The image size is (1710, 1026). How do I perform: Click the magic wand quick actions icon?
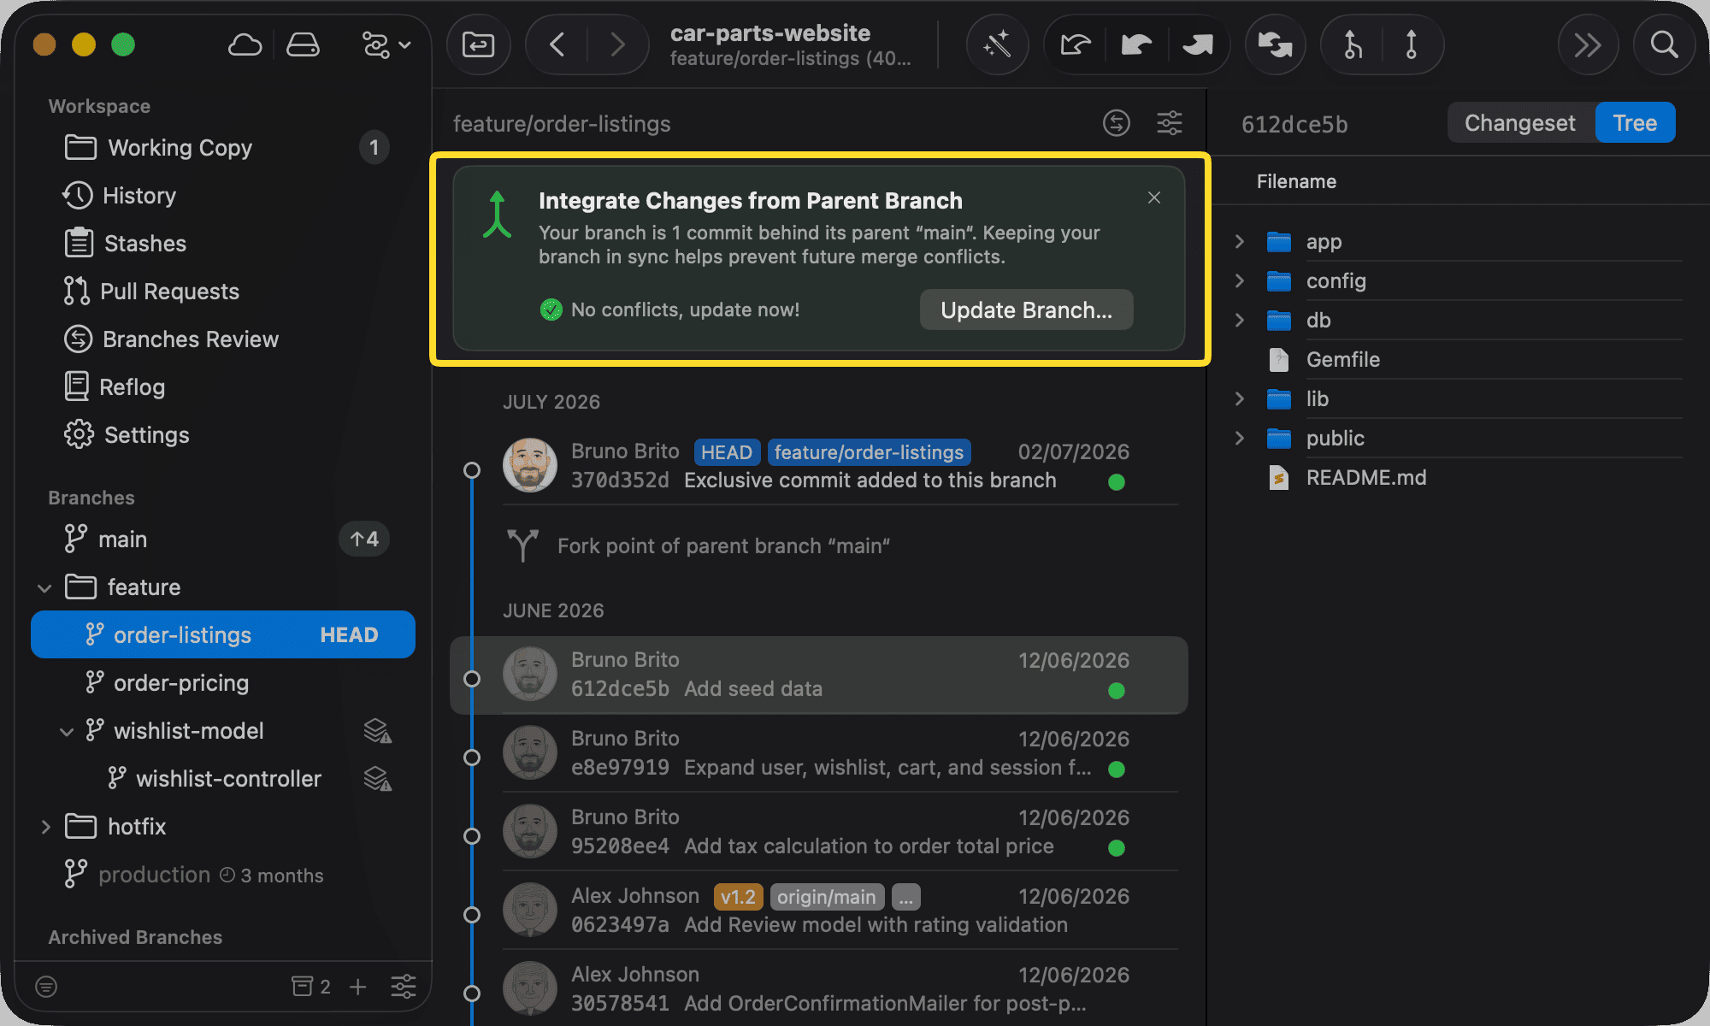(997, 44)
